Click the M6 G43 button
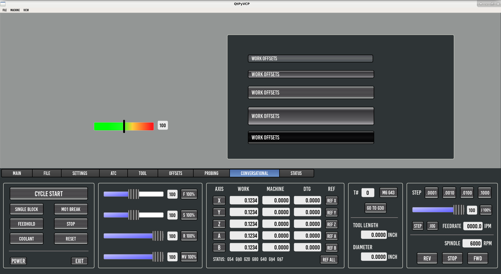The height and width of the screenshot is (274, 501). coord(389,193)
